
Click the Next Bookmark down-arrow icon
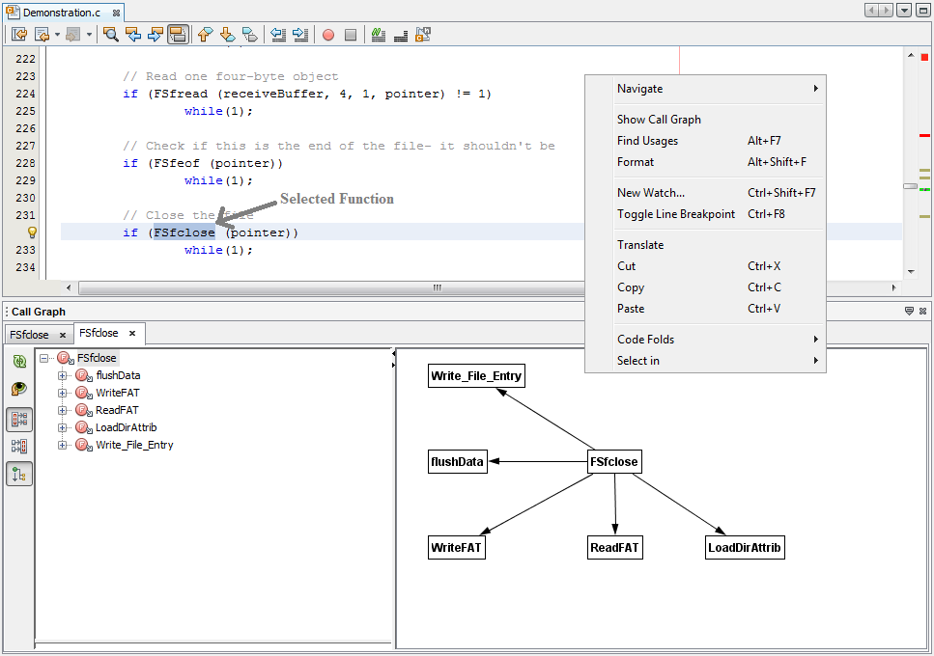(x=227, y=35)
